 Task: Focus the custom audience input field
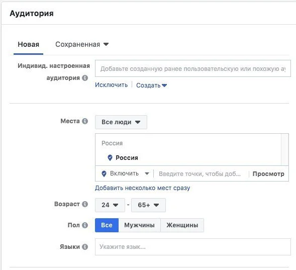pos(193,68)
